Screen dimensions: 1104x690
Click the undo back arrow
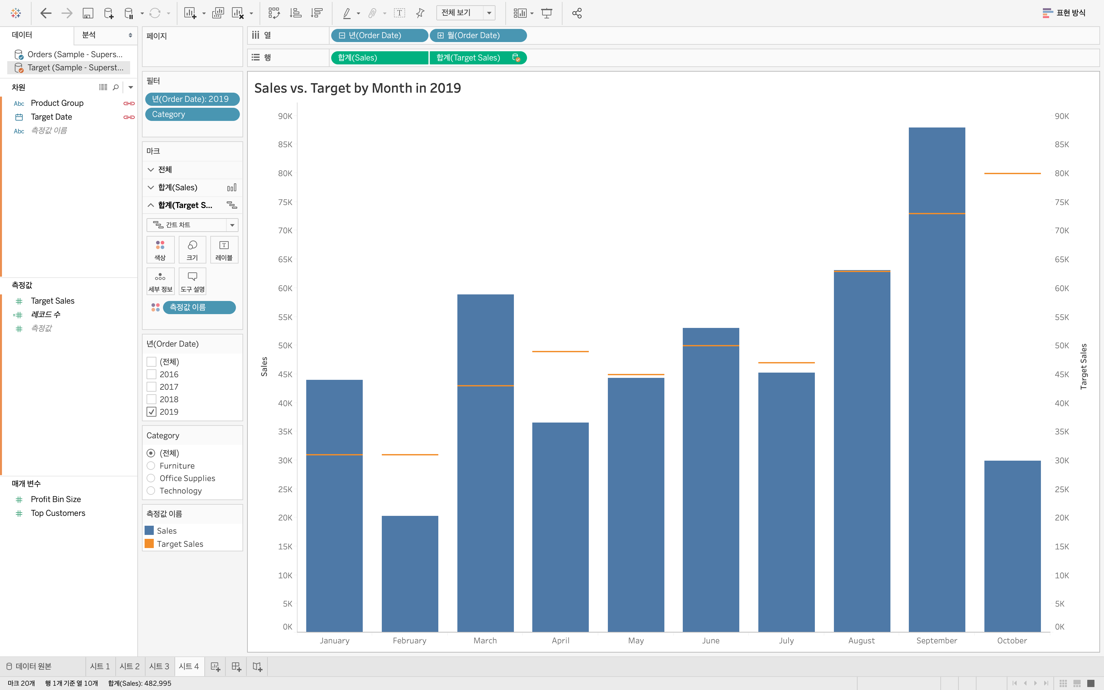[x=46, y=13]
